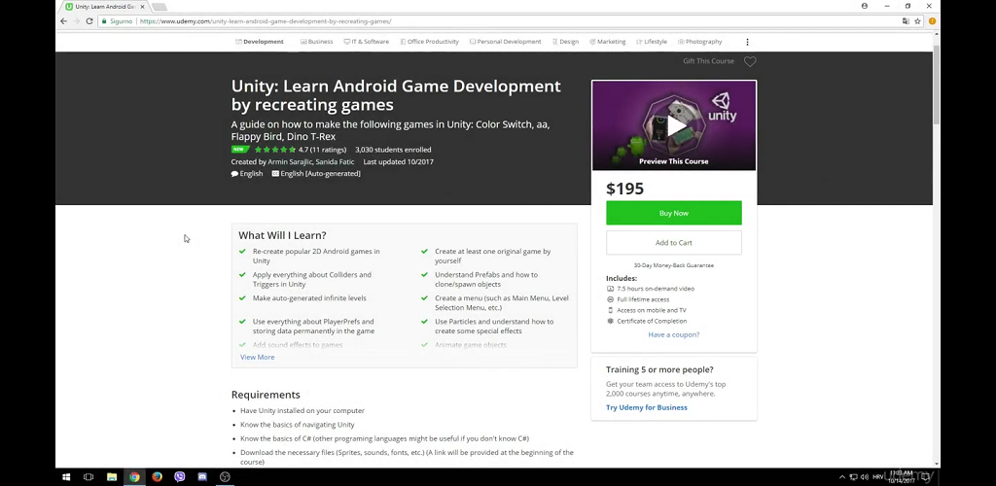
Task: Reload the page in the browser
Action: pos(90,20)
